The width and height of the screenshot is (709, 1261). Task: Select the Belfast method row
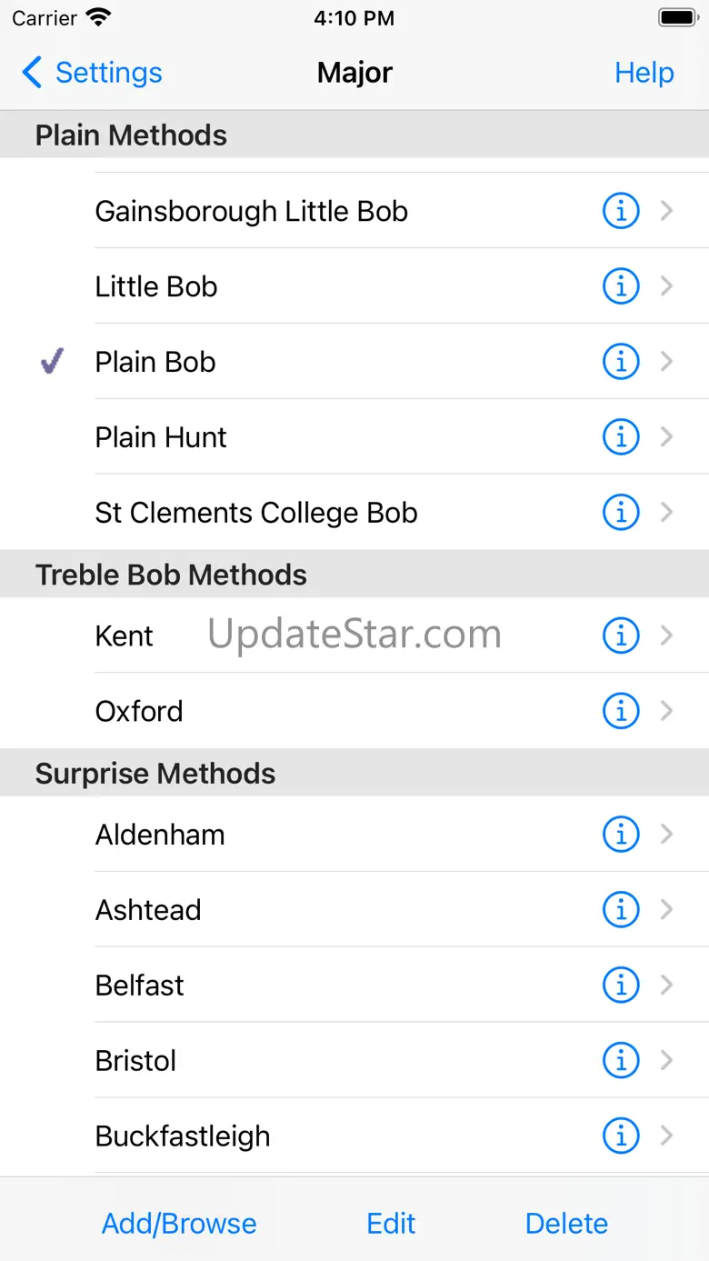(x=354, y=986)
